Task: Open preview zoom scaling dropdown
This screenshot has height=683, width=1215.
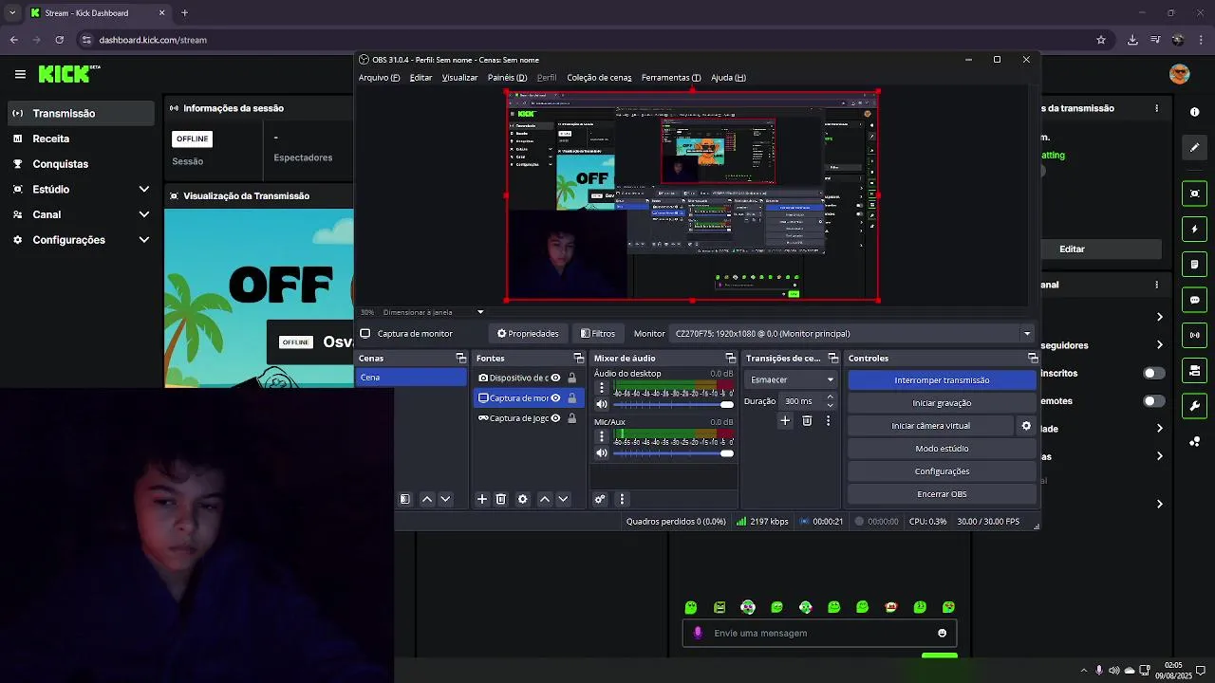Action: tap(480, 312)
